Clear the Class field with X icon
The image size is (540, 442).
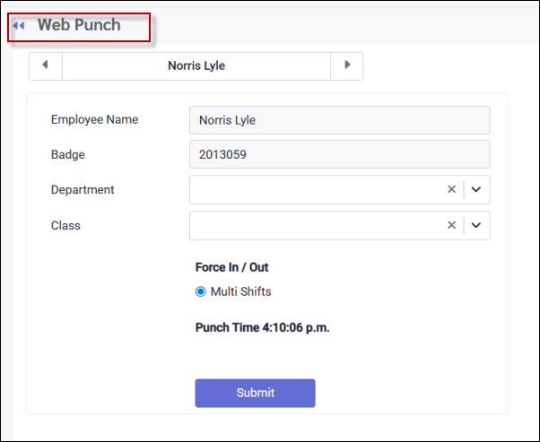click(x=452, y=225)
